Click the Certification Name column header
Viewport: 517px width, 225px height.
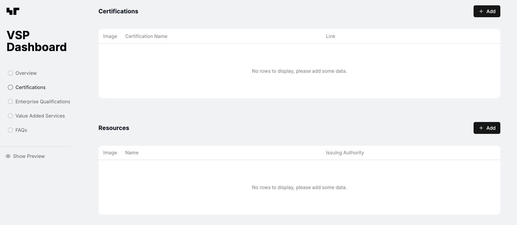click(146, 36)
